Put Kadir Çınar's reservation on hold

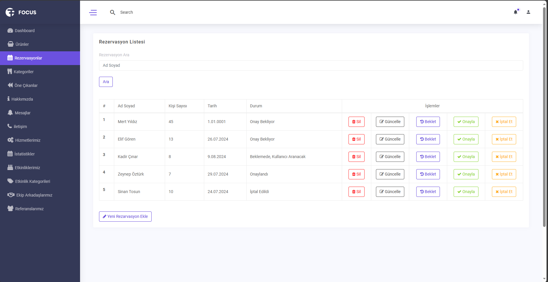(x=428, y=157)
